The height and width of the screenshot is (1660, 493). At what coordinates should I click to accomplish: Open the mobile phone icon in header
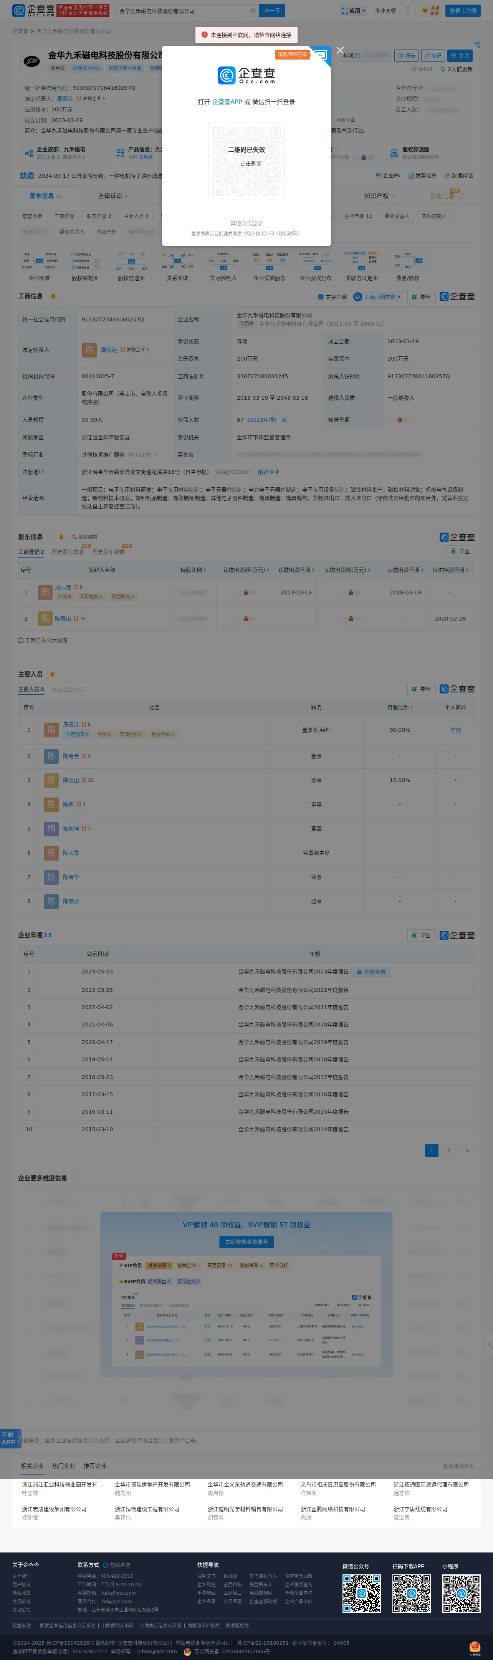tap(407, 11)
